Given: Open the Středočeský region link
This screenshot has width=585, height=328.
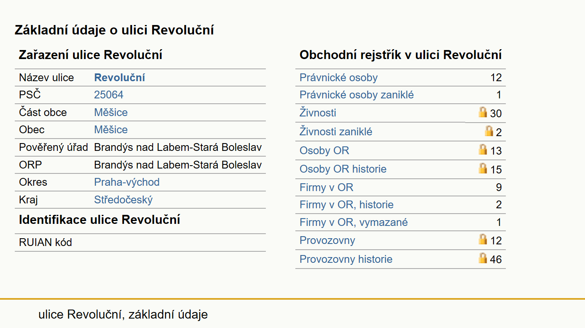Looking at the screenshot, I should 123,200.
